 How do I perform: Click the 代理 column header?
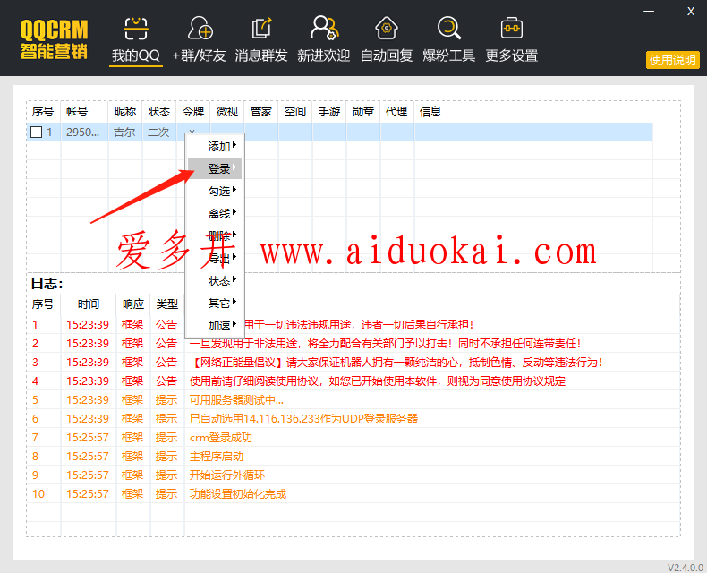[396, 111]
